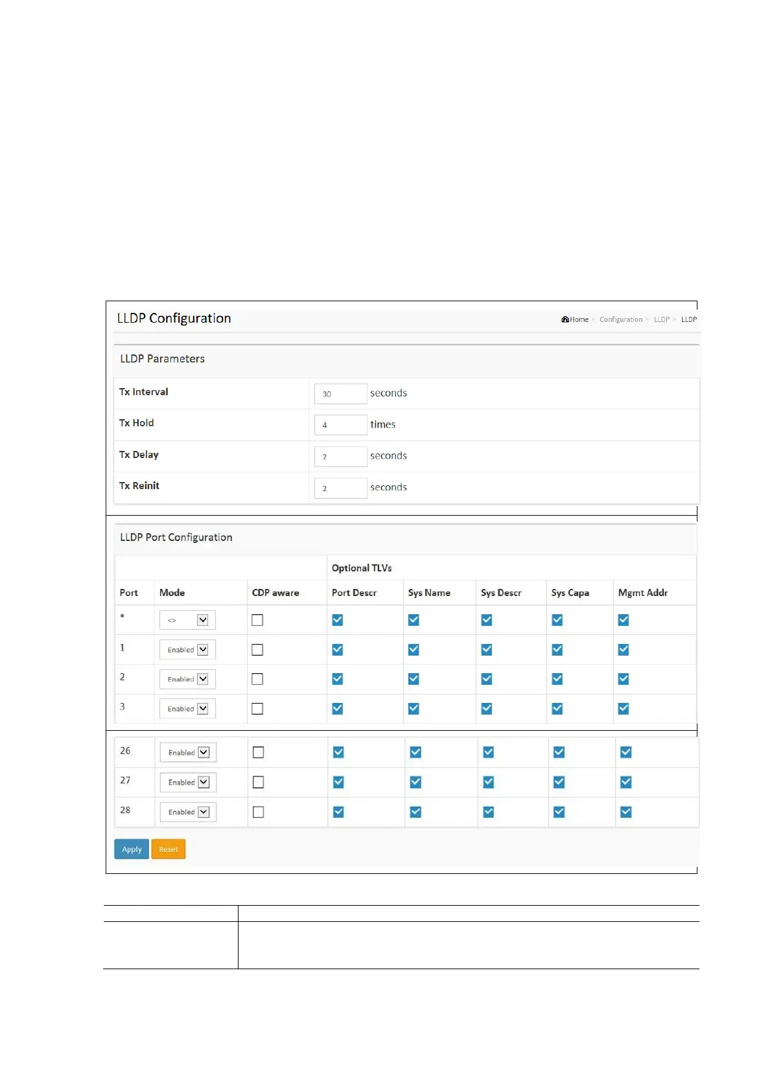Focus the Tx Hold times field
The height and width of the screenshot is (1091, 772).
[x=340, y=425]
